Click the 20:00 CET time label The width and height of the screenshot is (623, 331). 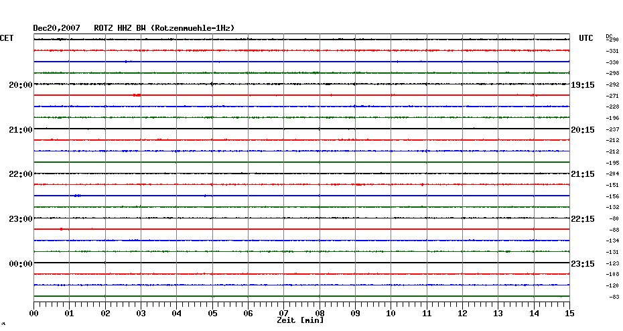tap(21, 85)
